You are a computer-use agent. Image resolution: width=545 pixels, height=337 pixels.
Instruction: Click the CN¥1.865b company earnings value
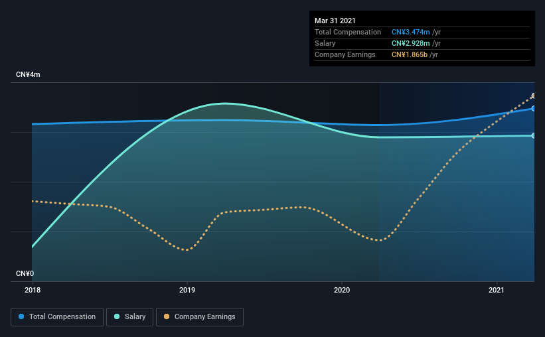coord(410,54)
